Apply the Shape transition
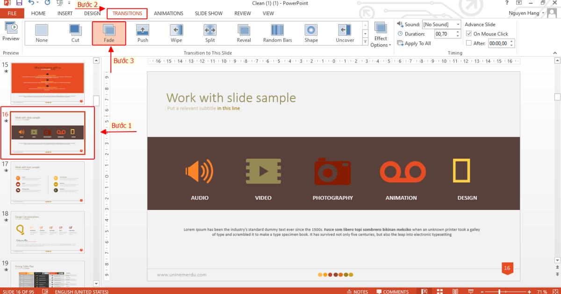 tap(310, 33)
